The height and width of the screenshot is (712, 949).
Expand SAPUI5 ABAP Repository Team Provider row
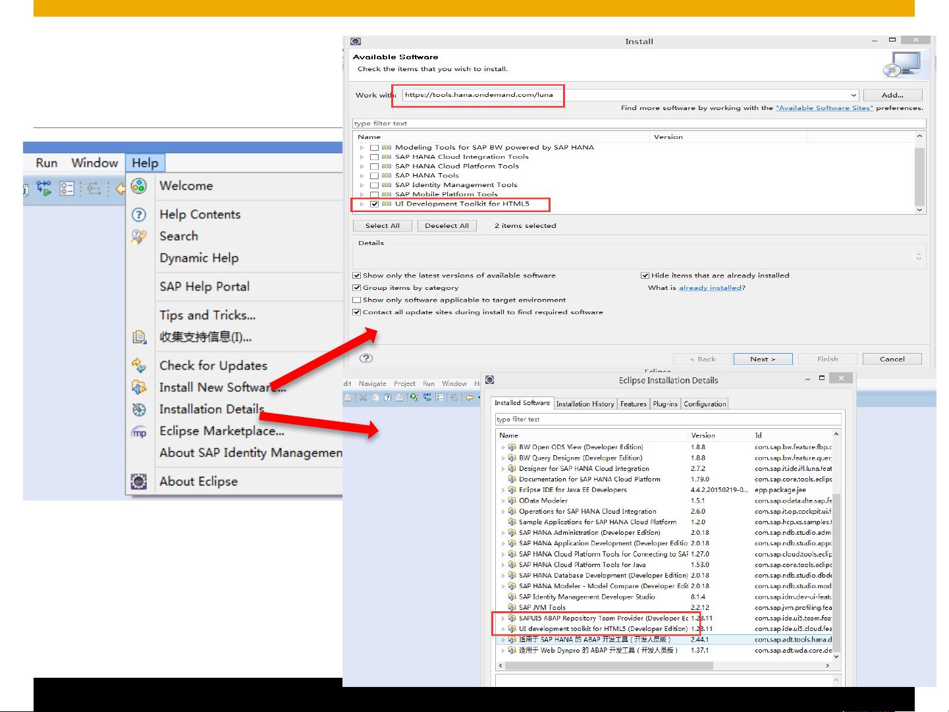point(503,618)
